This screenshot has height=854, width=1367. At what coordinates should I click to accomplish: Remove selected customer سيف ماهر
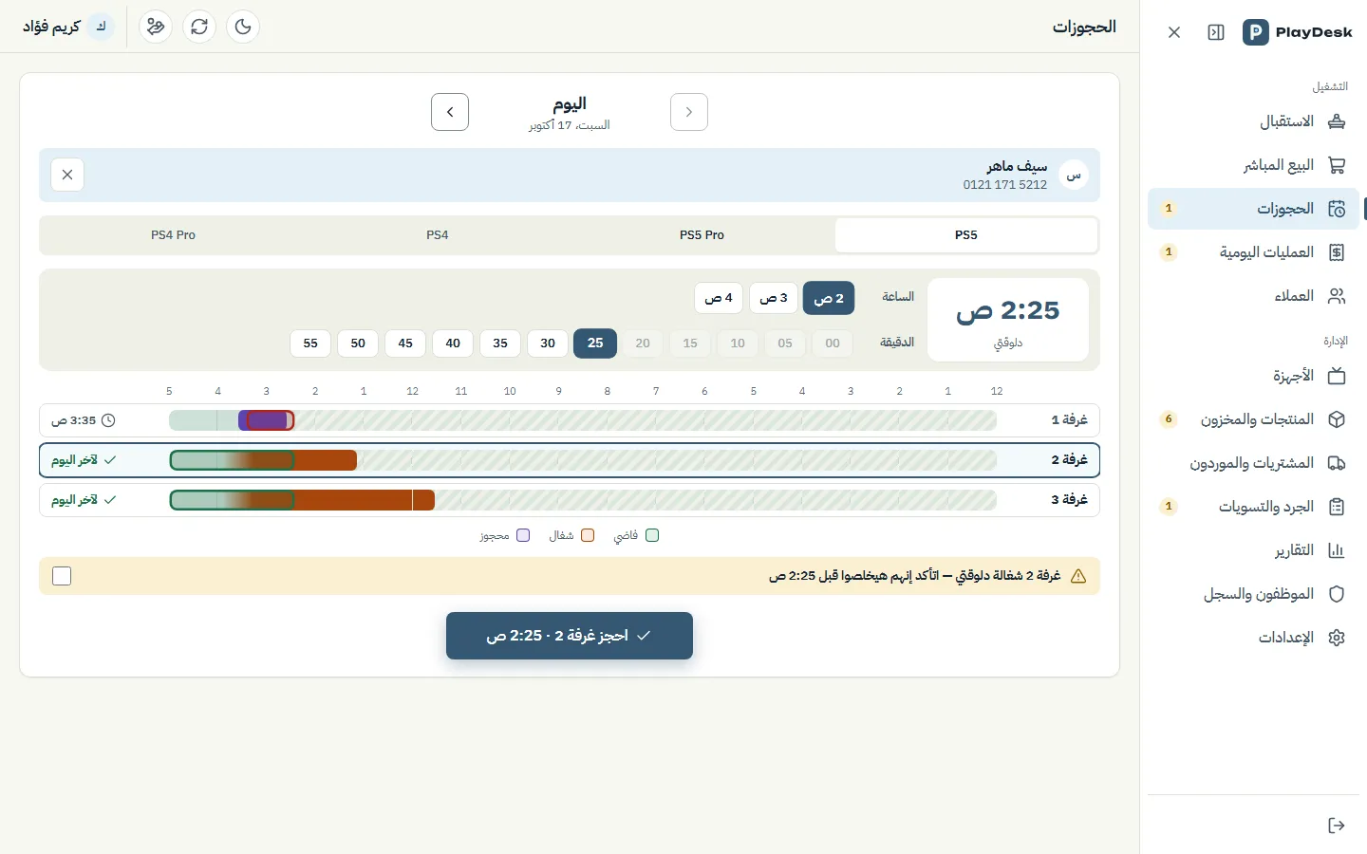tap(67, 175)
